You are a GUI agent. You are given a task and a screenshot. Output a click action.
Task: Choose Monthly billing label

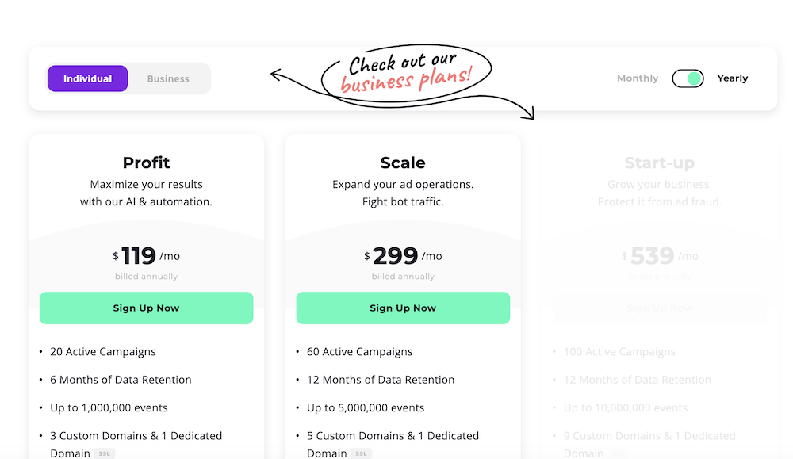pyautogui.click(x=638, y=78)
